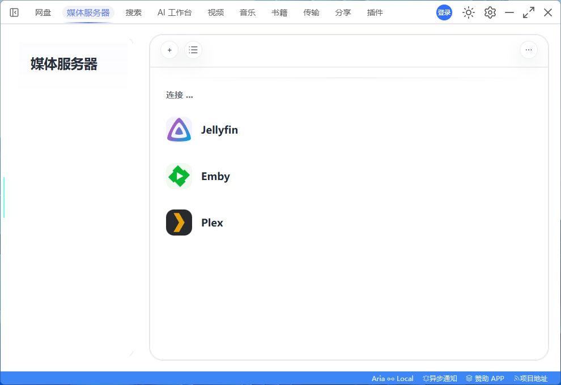
Task: Click the blue 登录 login button
Action: pyautogui.click(x=444, y=12)
